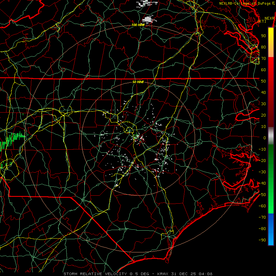Click the -60 value on velocity scale

(262, 206)
